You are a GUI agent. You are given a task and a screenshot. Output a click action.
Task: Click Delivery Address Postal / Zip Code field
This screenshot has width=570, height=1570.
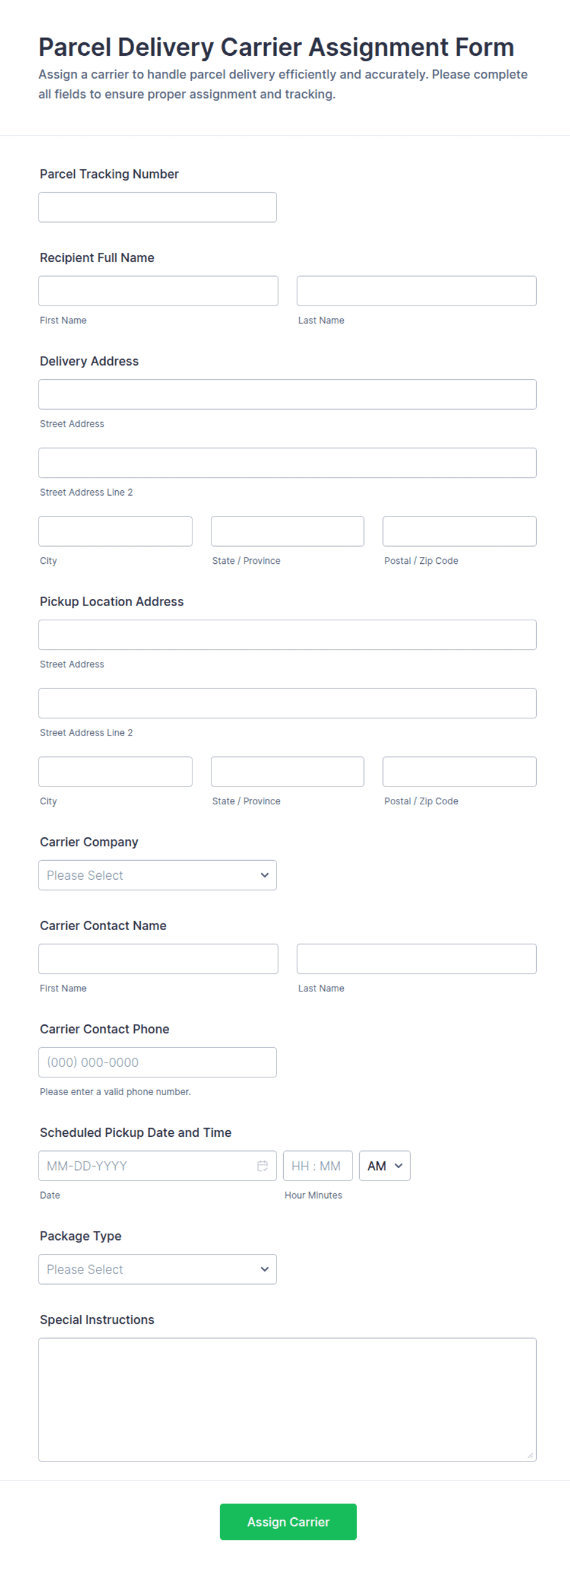[x=460, y=531]
